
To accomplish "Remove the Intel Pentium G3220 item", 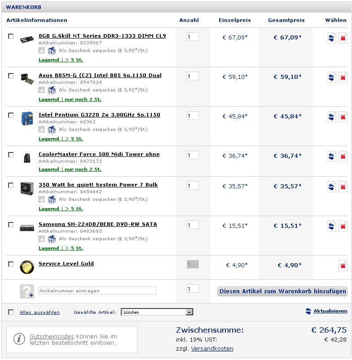I will (x=343, y=117).
